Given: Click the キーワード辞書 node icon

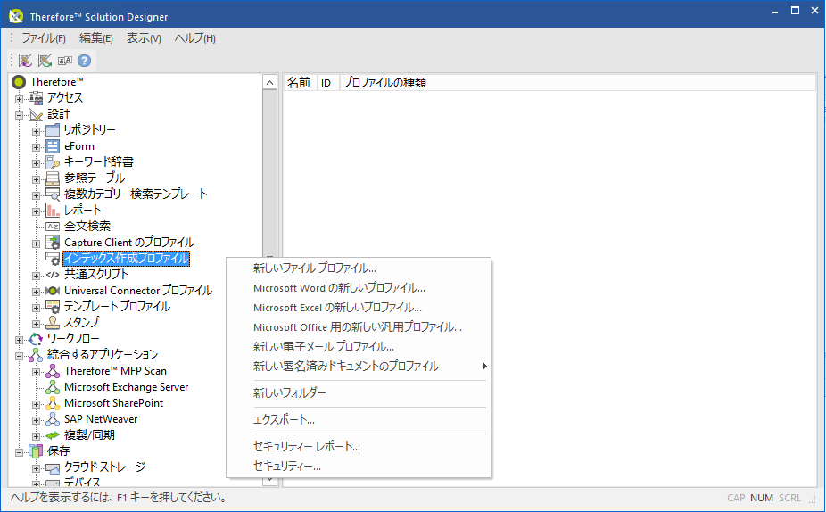Looking at the screenshot, I should point(53,162).
